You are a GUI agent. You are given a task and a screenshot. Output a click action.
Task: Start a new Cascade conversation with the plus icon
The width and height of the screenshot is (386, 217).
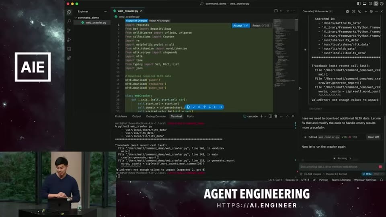click(x=366, y=11)
